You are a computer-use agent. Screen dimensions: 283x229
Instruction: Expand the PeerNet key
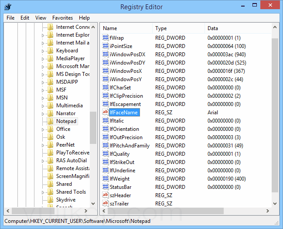coord(43,145)
